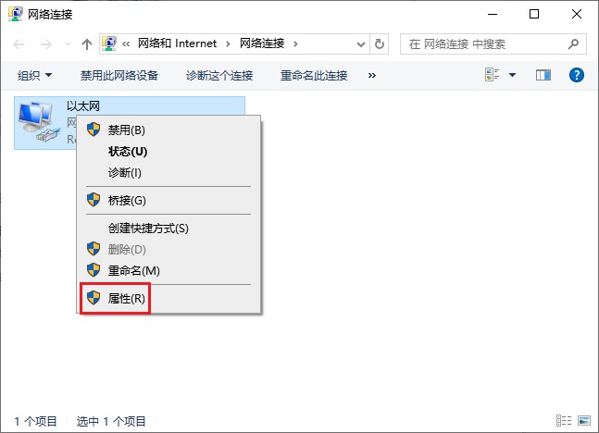
Task: Open Help with the question mark icon
Action: 577,75
